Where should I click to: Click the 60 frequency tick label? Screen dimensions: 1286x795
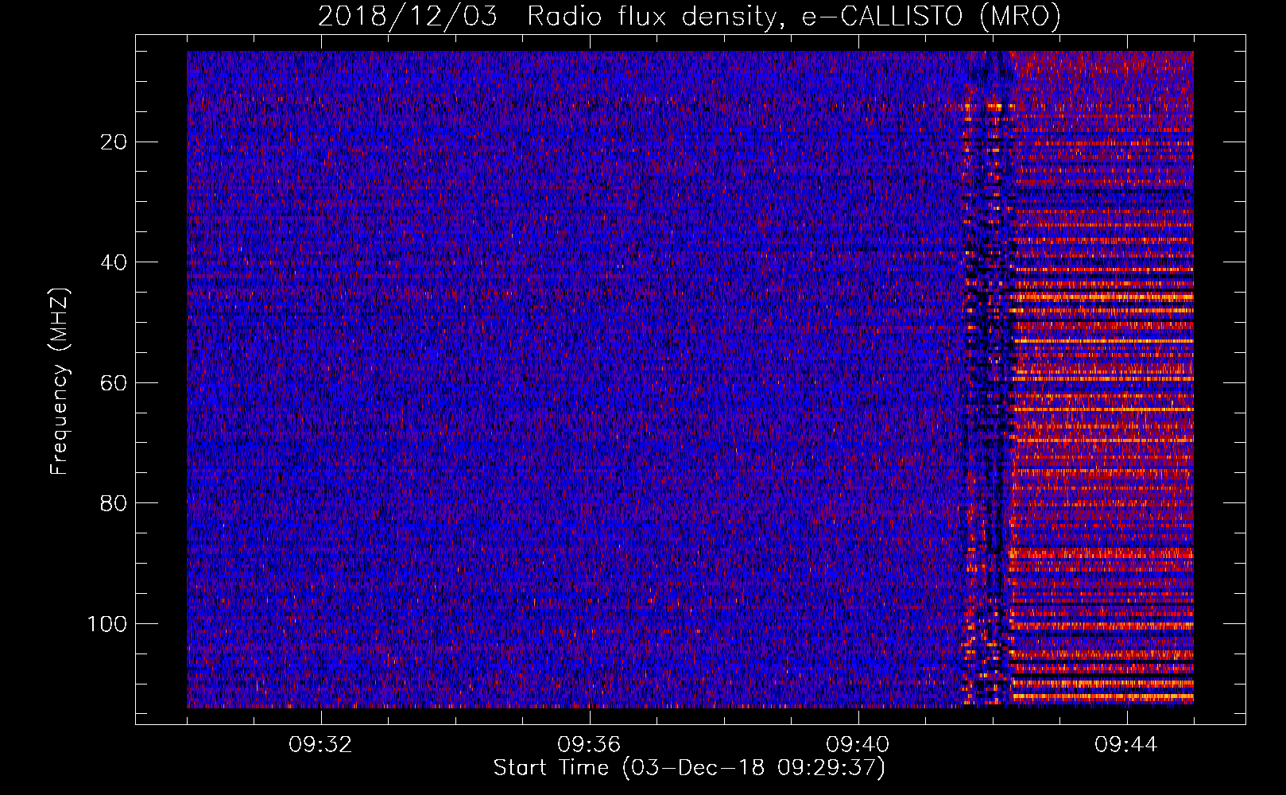pos(114,383)
